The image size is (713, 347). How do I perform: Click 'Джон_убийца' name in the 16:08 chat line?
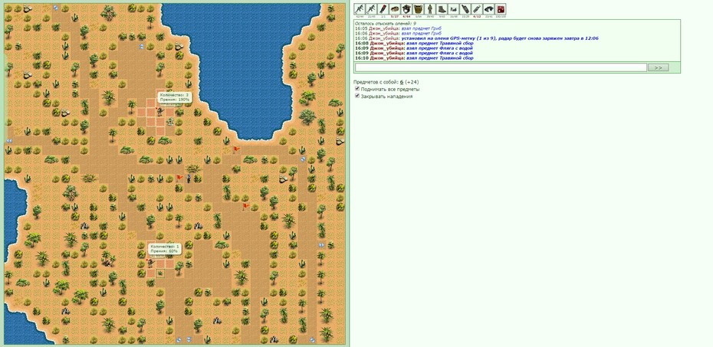(x=386, y=43)
